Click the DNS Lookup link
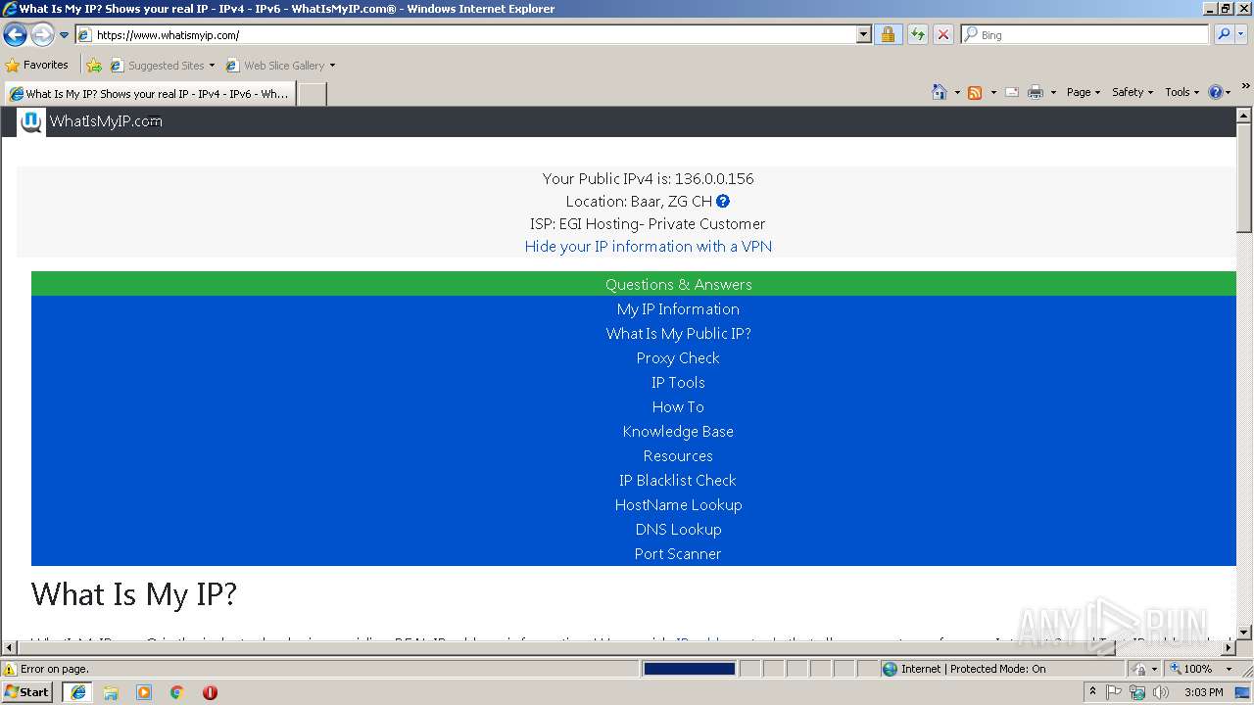Viewport: 1254px width, 705px height. [x=678, y=529]
